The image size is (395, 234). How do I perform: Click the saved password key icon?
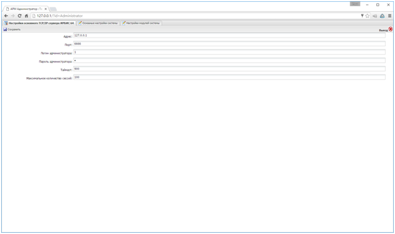click(362, 16)
